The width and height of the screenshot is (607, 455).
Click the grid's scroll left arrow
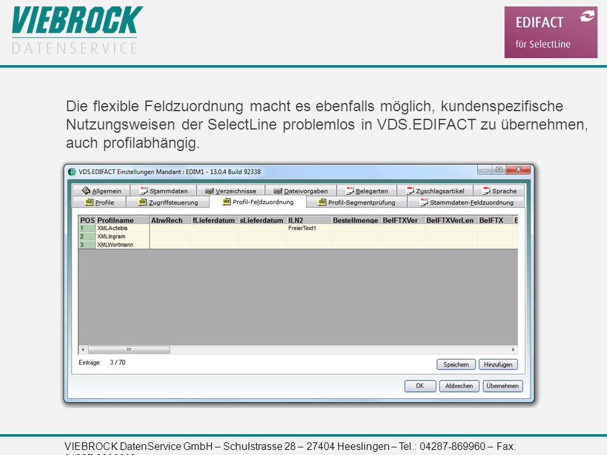[83, 349]
